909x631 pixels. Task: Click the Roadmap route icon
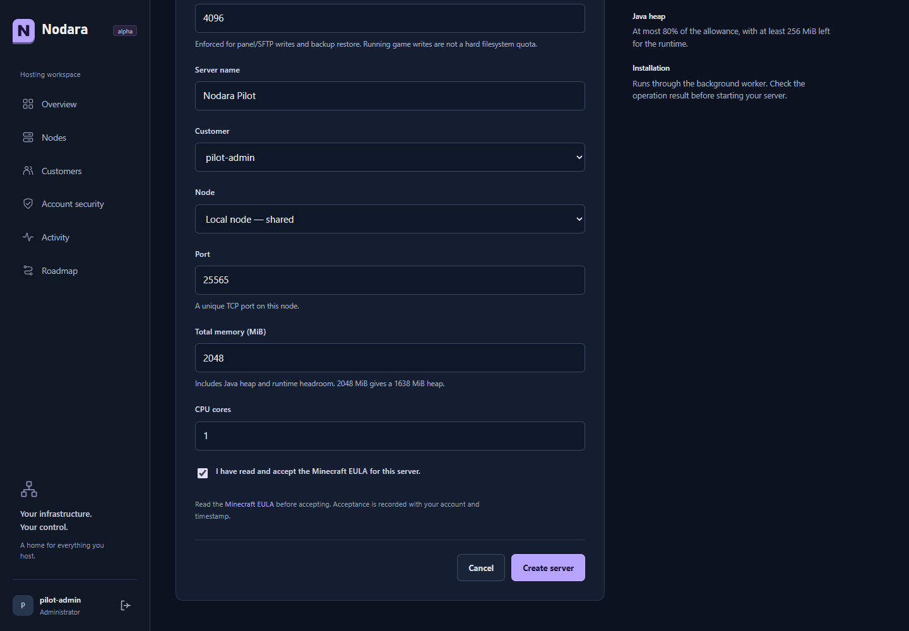click(28, 271)
